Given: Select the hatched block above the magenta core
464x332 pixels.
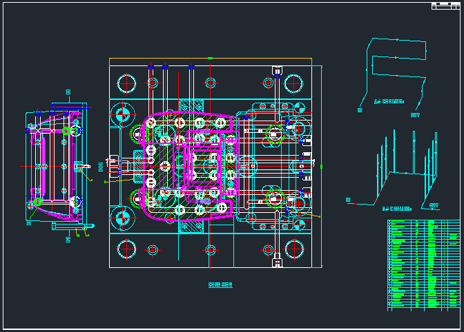Looking at the screenshot, I should (191, 106).
